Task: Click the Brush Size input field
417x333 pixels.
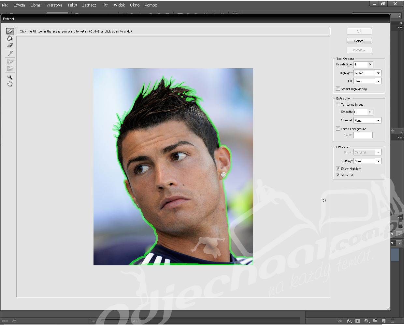Action: tap(361, 65)
